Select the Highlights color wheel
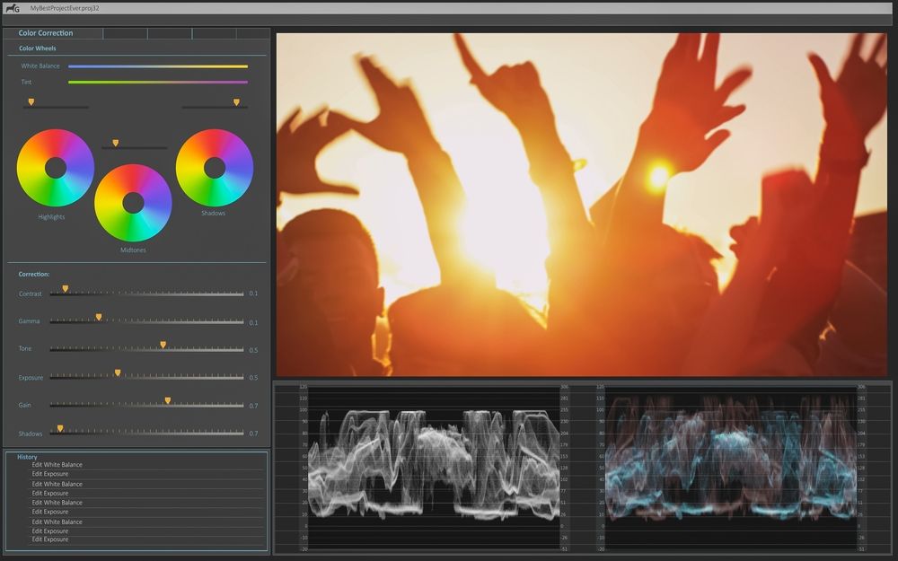898x561 pixels. point(55,167)
